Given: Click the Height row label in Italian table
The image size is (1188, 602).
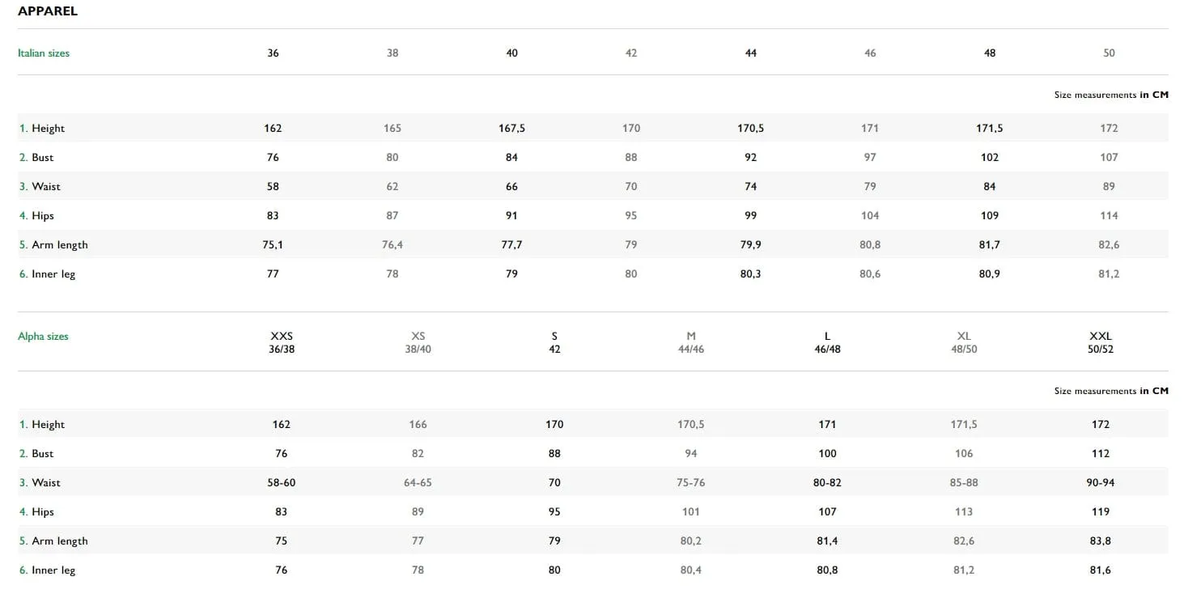Looking at the screenshot, I should [42, 128].
